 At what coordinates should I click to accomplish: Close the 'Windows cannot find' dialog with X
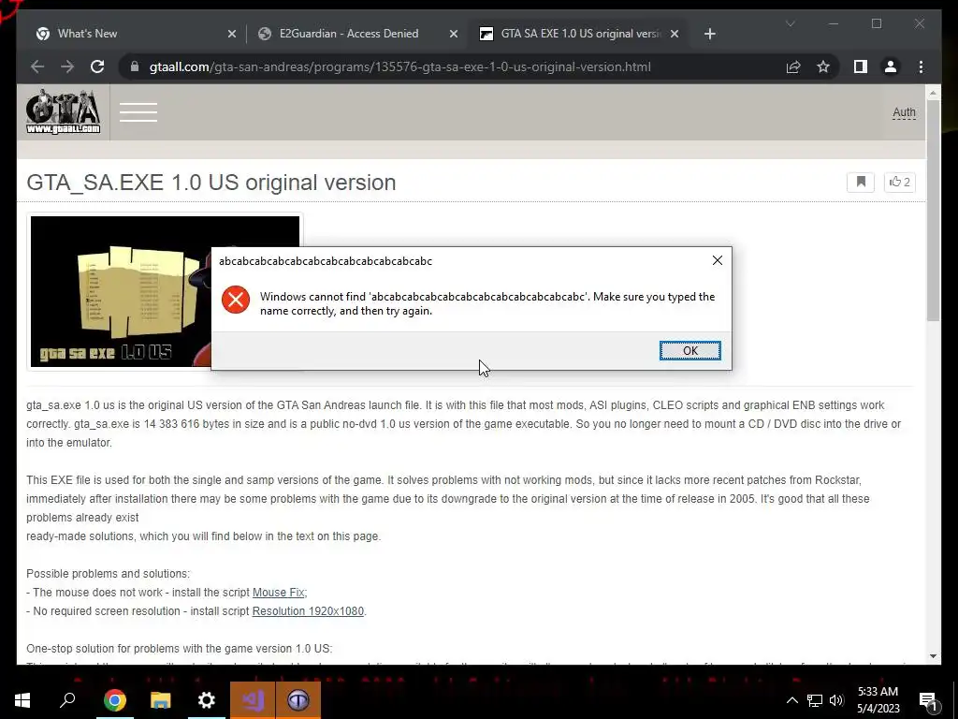(718, 260)
